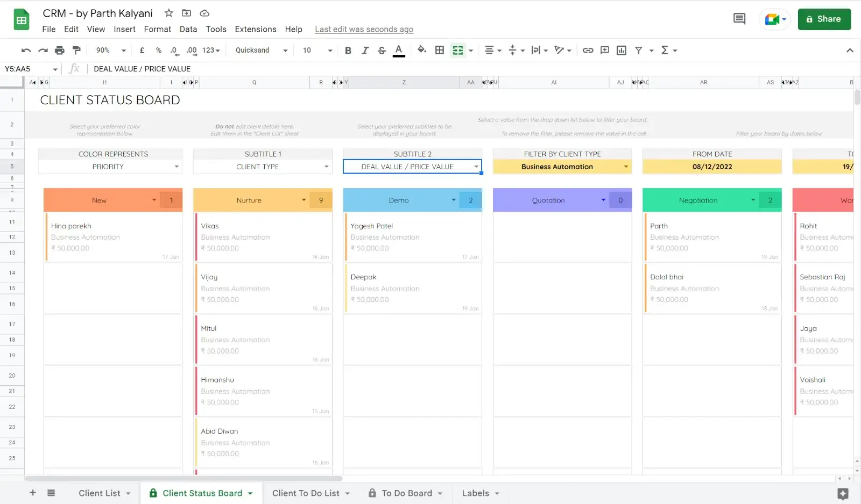Select the FROM DATE cell 08/12/2022
Screen dimensions: 861x504
[712, 167]
